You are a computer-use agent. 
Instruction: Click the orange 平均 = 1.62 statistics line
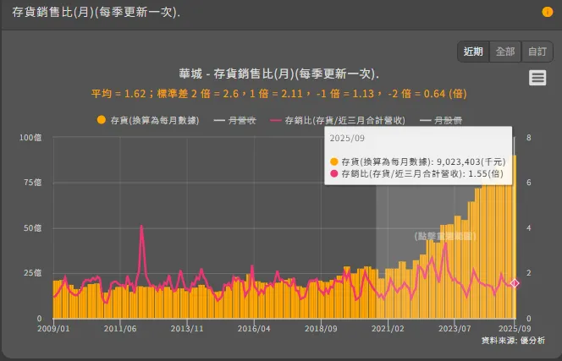278,94
